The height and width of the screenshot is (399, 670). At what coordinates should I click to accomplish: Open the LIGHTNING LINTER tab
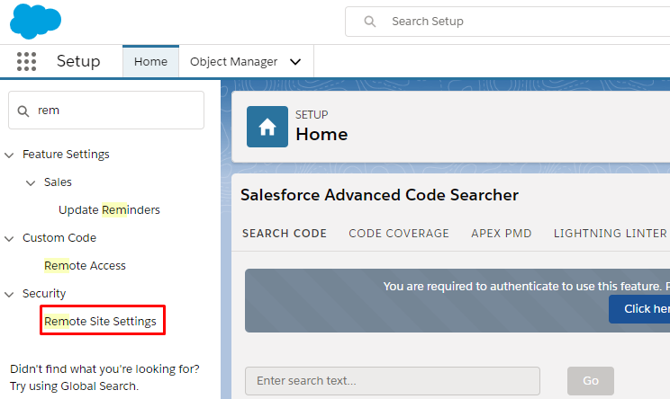[611, 233]
